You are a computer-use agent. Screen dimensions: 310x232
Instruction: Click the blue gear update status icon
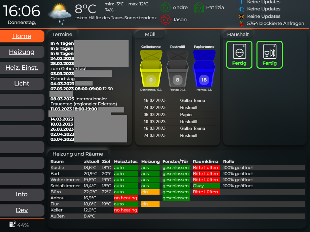(241, 9)
